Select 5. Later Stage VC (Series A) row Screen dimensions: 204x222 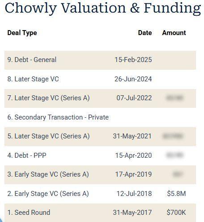point(100,137)
